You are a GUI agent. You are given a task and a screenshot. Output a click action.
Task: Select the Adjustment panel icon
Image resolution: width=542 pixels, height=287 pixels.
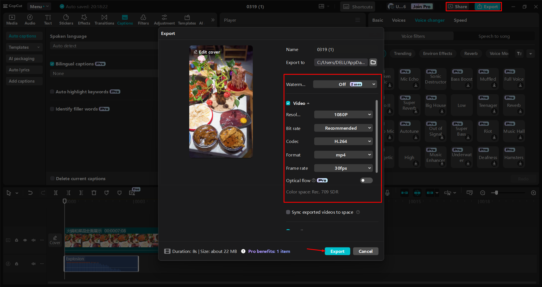click(164, 19)
